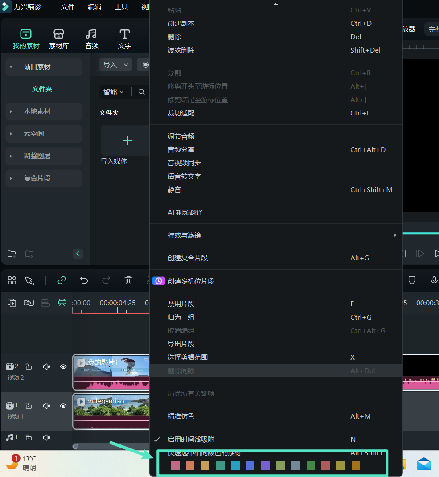Screen dimensions: 439x477
Task: Click the redo icon in the toolbar
Action: 106,280
